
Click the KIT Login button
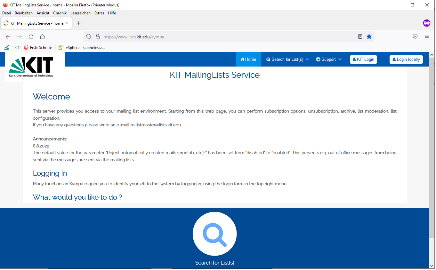363,60
